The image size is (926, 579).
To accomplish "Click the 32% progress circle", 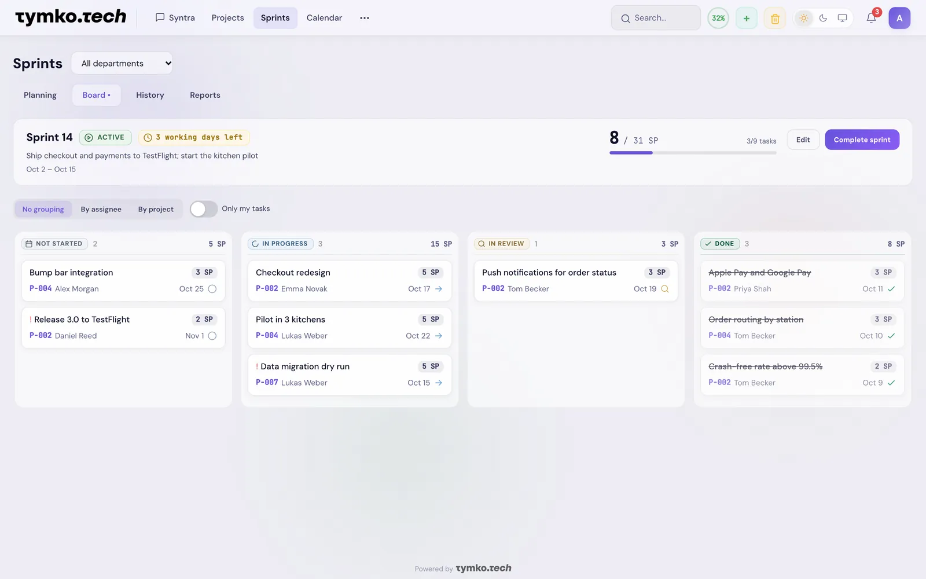I will 718,19.
